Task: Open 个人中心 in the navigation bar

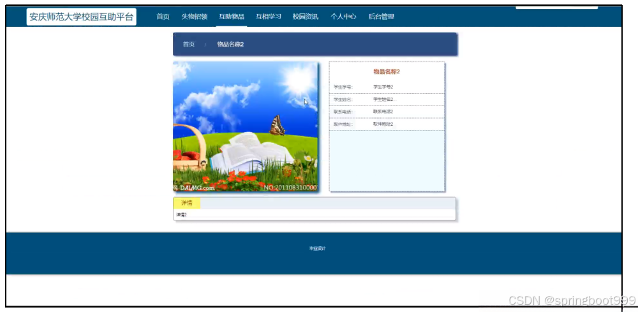Action: click(x=343, y=17)
